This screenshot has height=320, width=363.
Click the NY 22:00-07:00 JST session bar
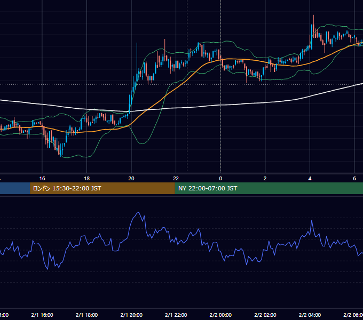click(x=269, y=188)
